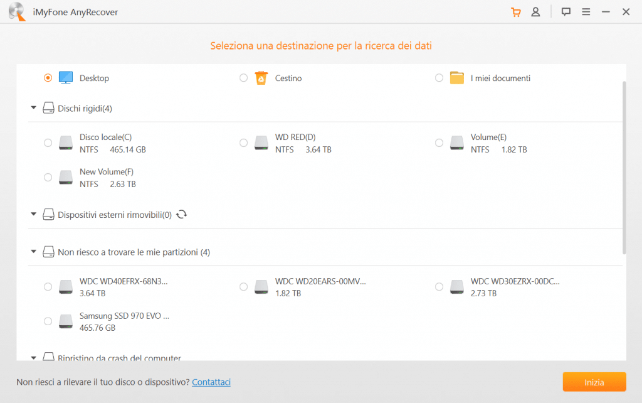Viewport: 642px width, 403px height.
Task: Click the 'Dischi rigidi(4)' heading text
Action: pyautogui.click(x=85, y=109)
